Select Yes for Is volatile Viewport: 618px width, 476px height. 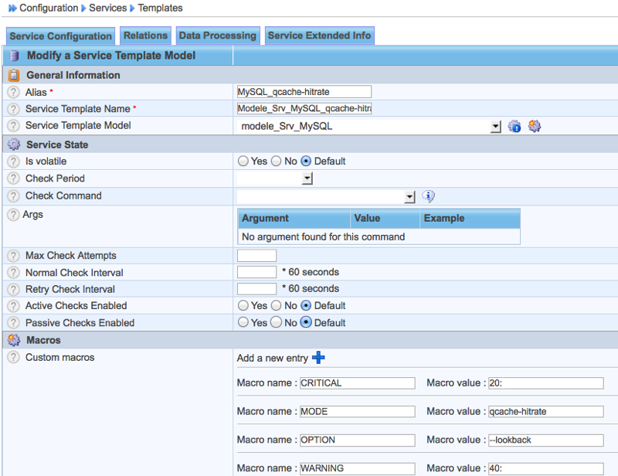243,161
